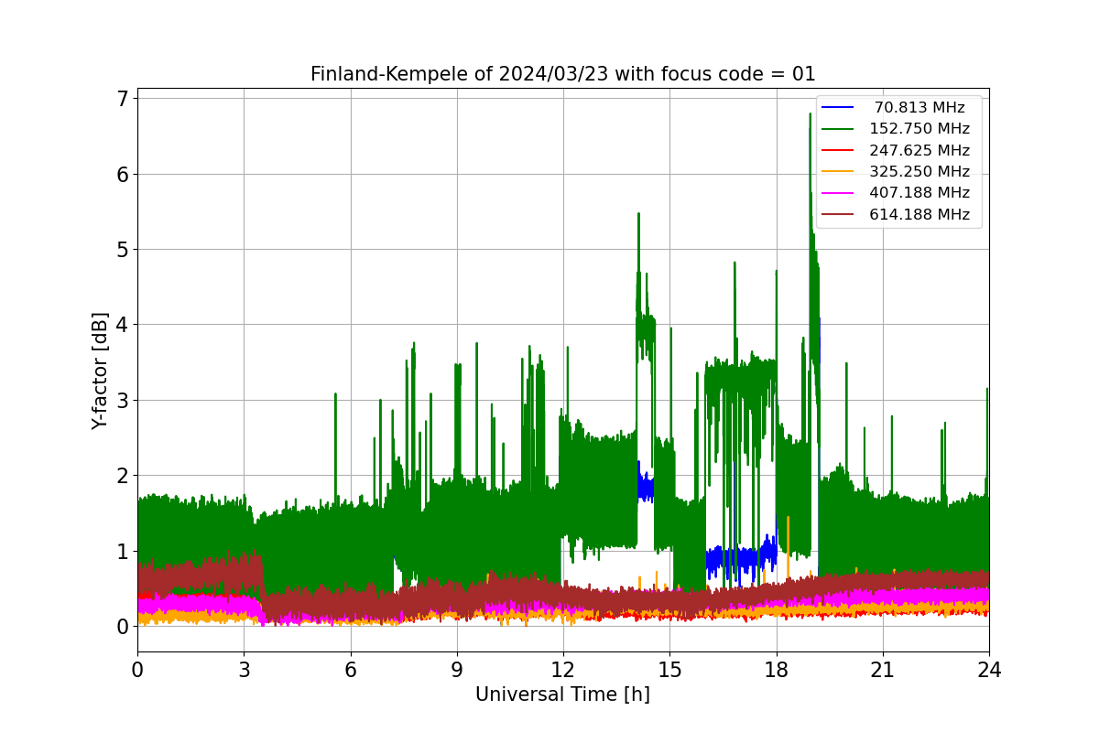Click the x-axis tick label '3'
The width and height of the screenshot is (1099, 732).
click(244, 670)
